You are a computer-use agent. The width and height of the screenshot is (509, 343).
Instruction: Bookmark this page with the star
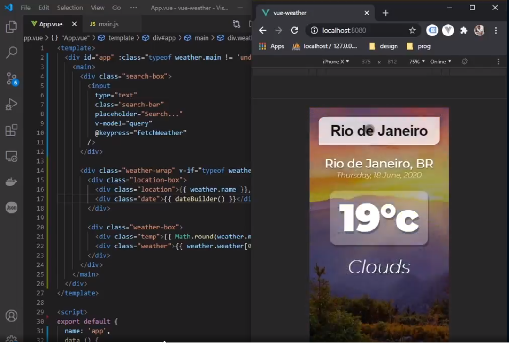pyautogui.click(x=412, y=30)
